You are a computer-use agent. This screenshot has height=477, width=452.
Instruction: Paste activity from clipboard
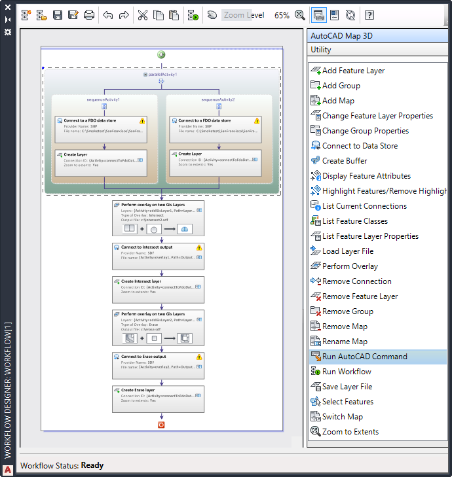pyautogui.click(x=174, y=15)
